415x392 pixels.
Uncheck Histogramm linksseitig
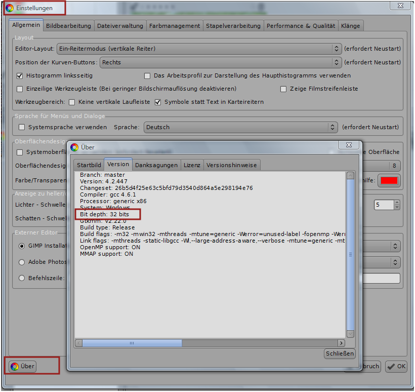pyautogui.click(x=20, y=76)
